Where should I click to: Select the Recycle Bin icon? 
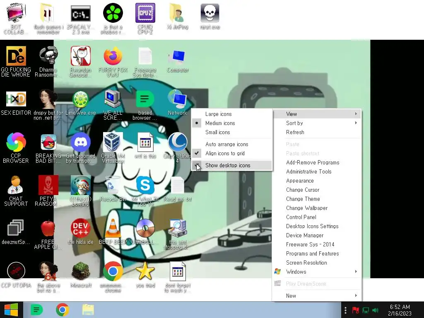[113, 185]
